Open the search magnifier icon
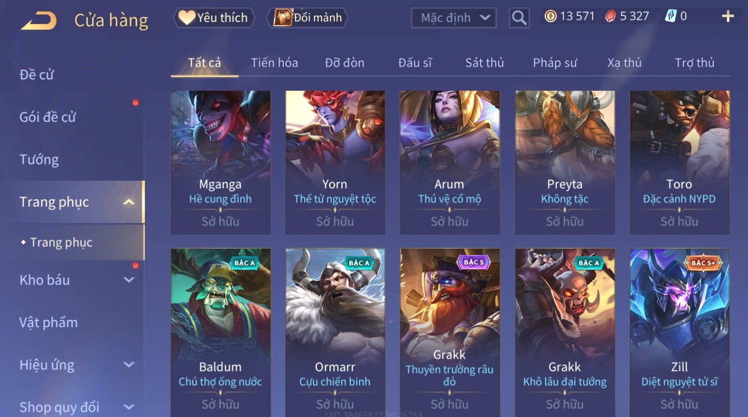The width and height of the screenshot is (748, 417). [x=519, y=18]
